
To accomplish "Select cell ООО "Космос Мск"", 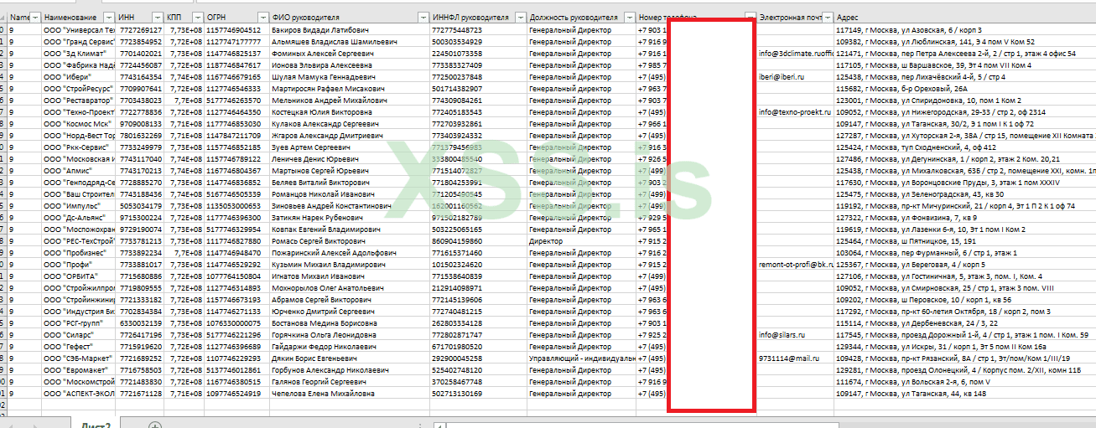I will click(x=80, y=123).
